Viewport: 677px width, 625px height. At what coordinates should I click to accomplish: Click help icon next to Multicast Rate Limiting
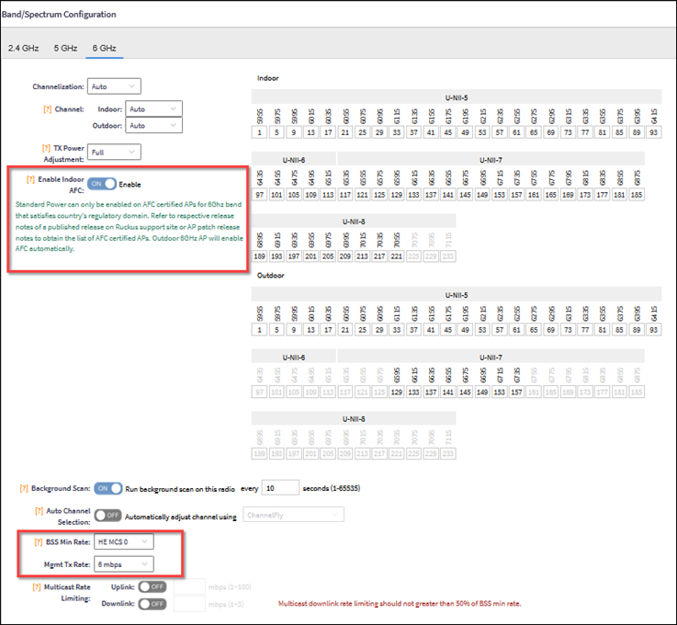click(x=37, y=587)
